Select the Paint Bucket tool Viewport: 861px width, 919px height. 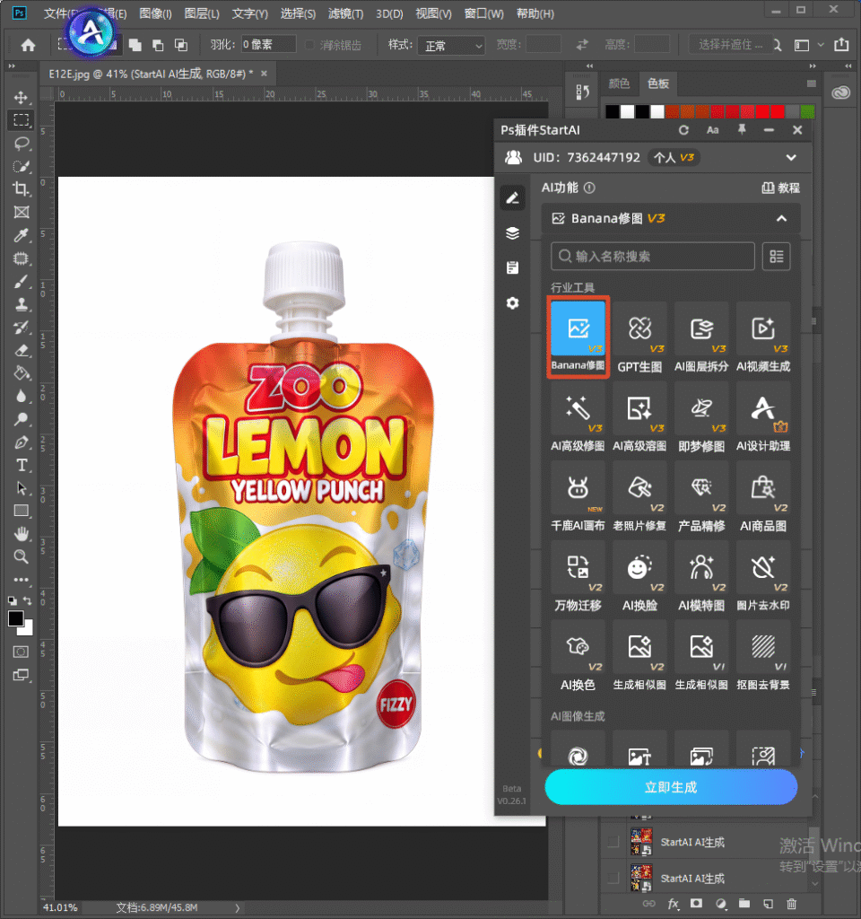(22, 373)
